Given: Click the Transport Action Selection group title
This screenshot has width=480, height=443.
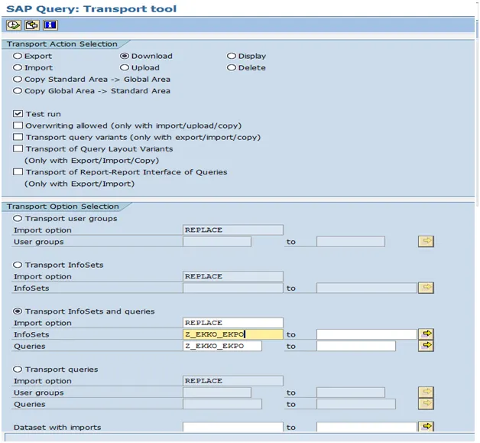Looking at the screenshot, I should (x=62, y=44).
